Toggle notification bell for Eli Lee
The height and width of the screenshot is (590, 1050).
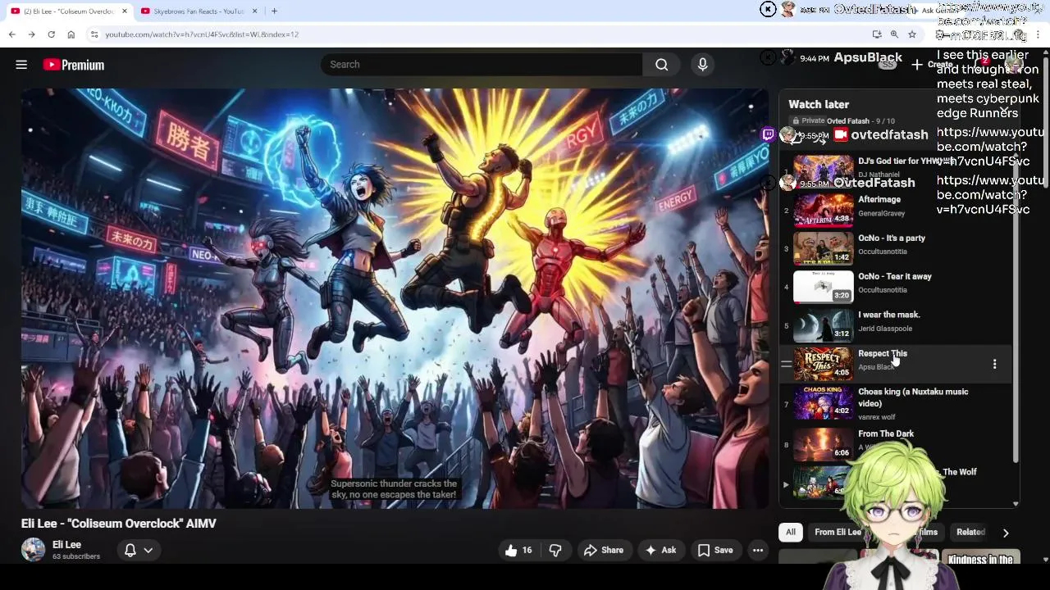[130, 550]
